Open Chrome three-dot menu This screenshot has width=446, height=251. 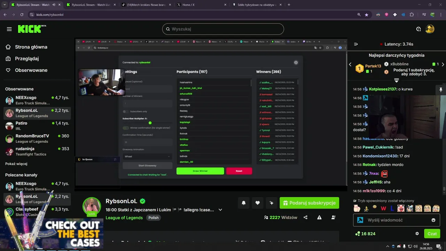point(441,15)
